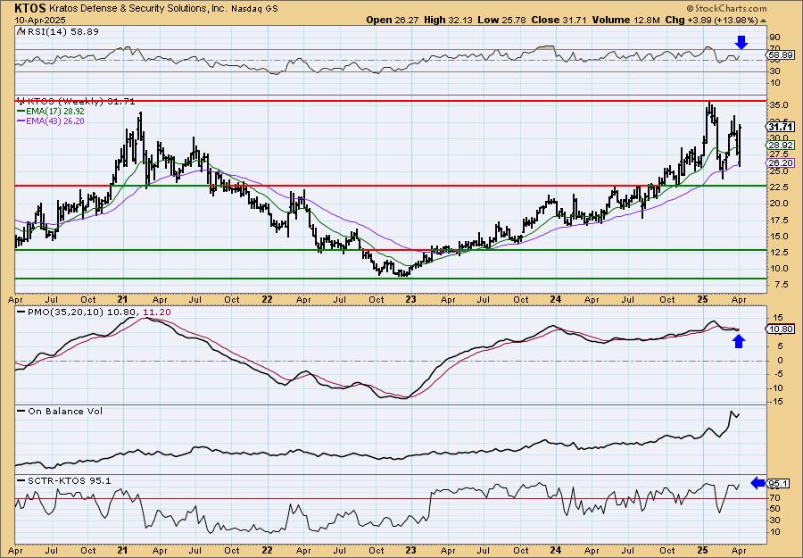
Task: Click the boxed 31.71 price tag on axis
Action: click(782, 127)
